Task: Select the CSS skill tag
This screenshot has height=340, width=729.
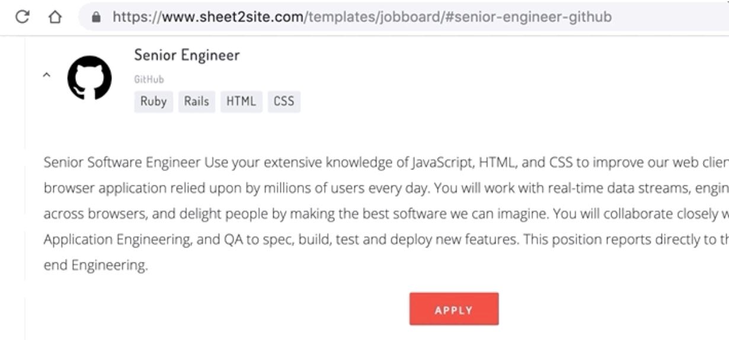Action: 284,101
